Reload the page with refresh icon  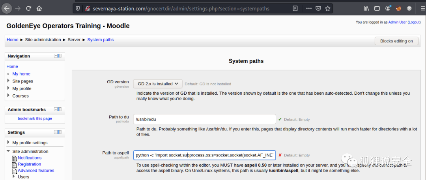(28, 8)
